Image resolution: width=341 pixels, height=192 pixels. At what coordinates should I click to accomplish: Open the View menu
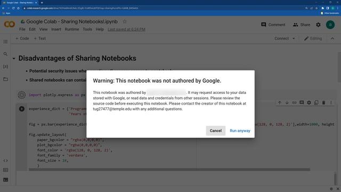pos(43,29)
